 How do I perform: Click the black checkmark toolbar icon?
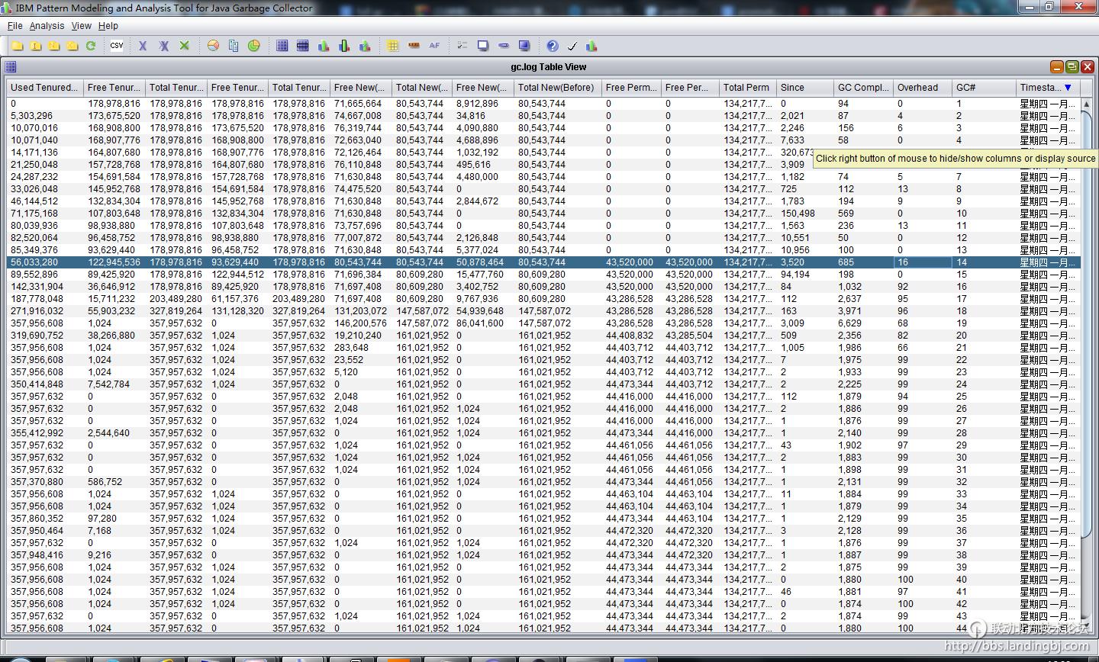tap(572, 46)
